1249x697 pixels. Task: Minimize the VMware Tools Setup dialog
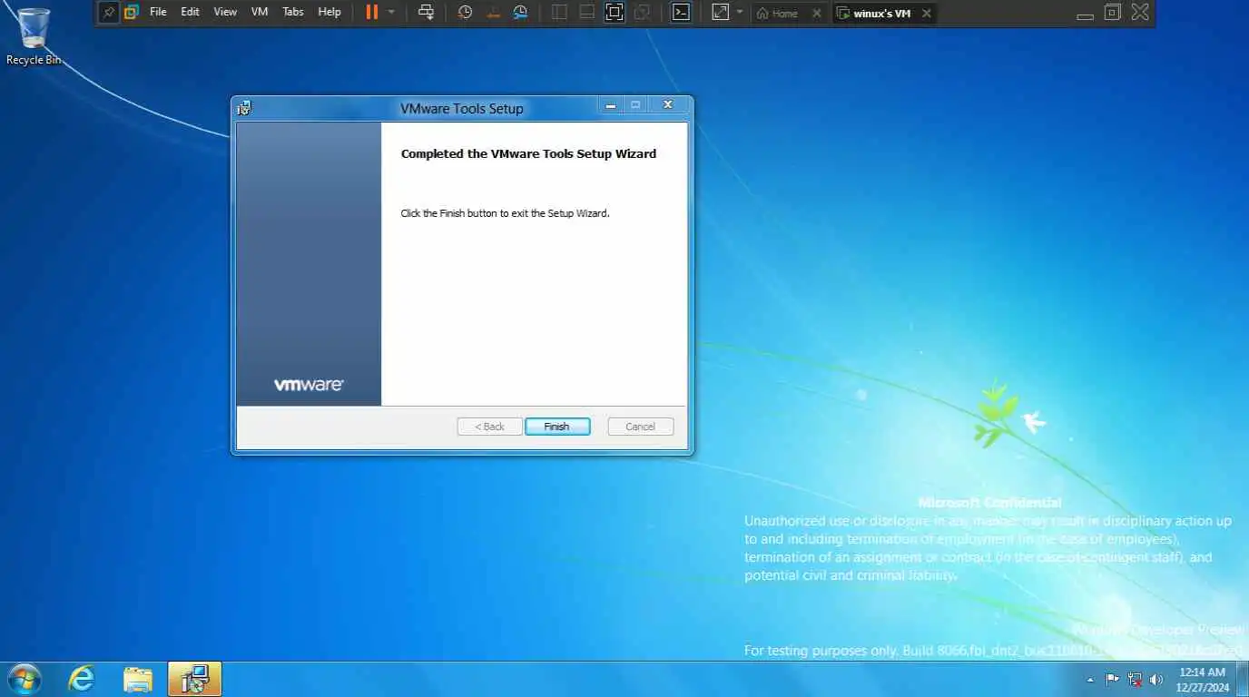click(x=611, y=105)
